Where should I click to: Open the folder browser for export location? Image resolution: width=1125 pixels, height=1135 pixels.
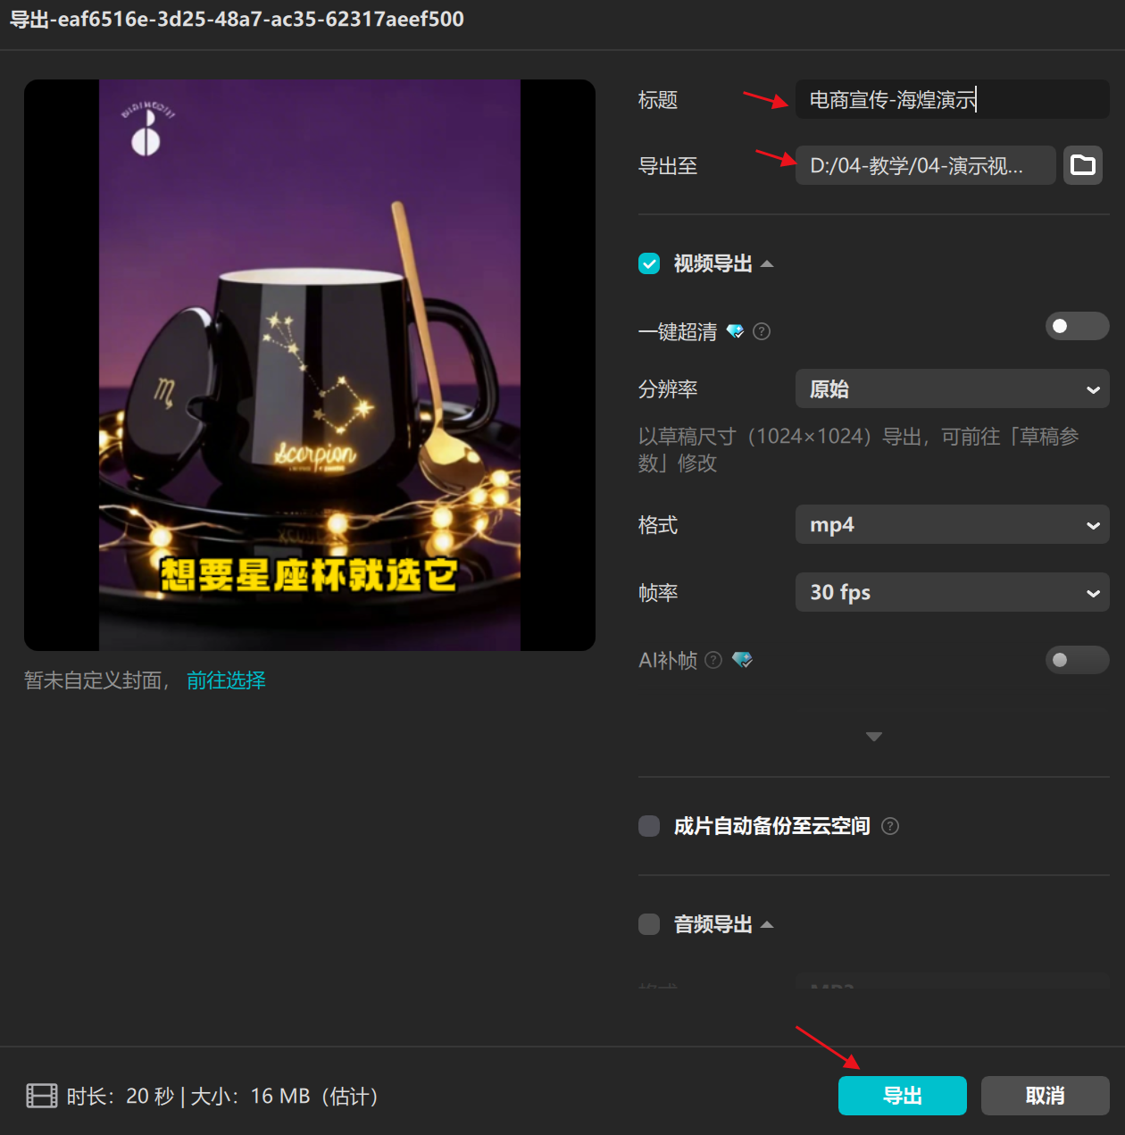click(1082, 165)
